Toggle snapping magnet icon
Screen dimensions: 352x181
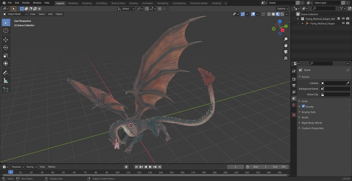click(147, 9)
